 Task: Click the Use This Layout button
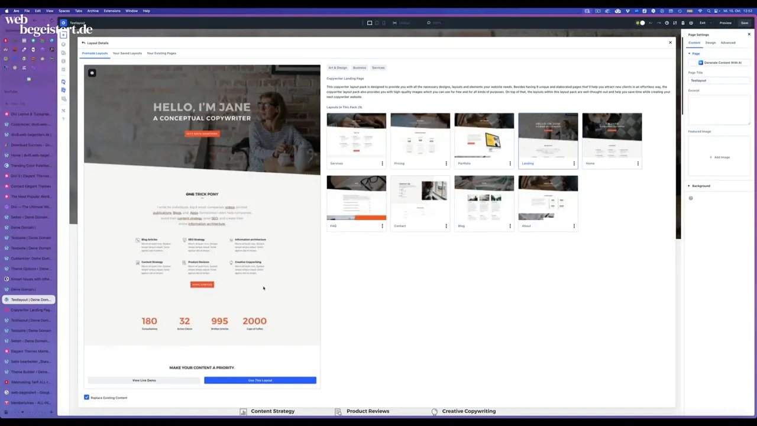click(x=260, y=380)
